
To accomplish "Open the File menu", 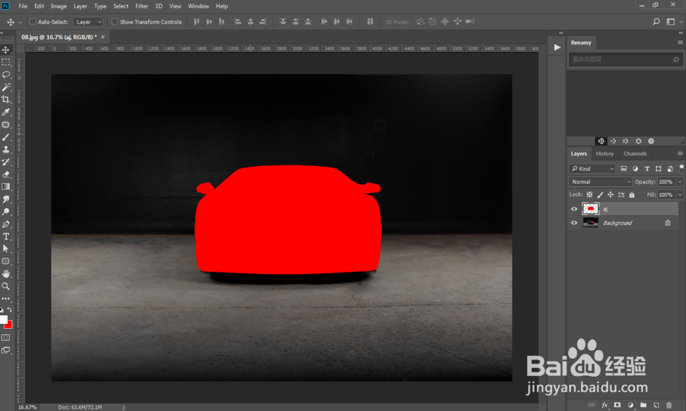I will [23, 6].
